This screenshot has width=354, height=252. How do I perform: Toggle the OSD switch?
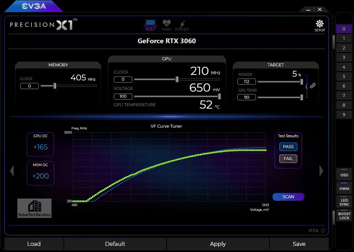pos(344,174)
